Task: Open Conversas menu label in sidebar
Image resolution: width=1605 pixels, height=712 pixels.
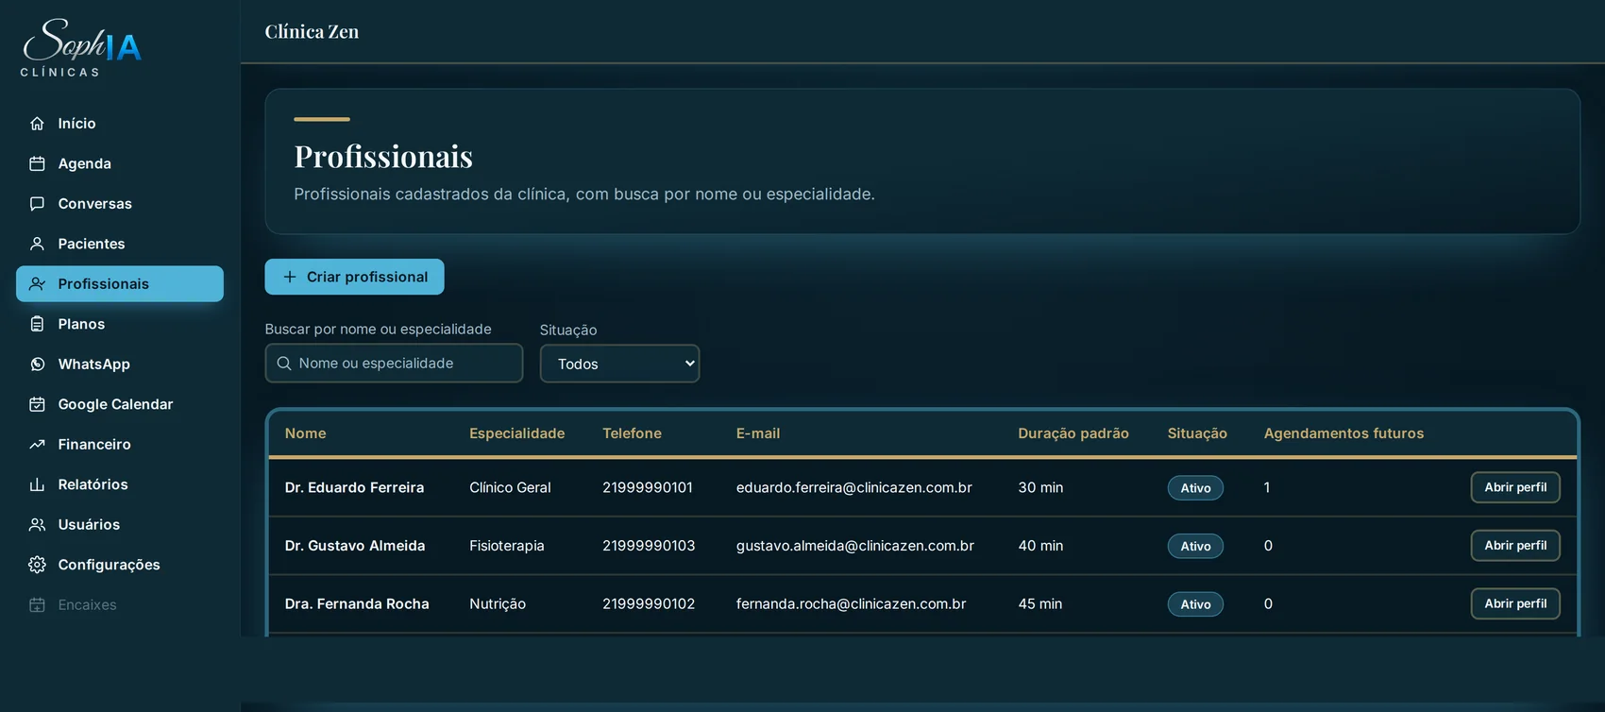Action: click(x=94, y=204)
